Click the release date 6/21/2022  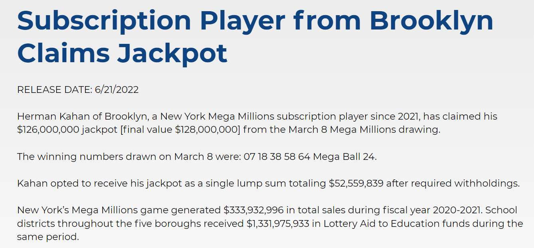[x=117, y=90]
